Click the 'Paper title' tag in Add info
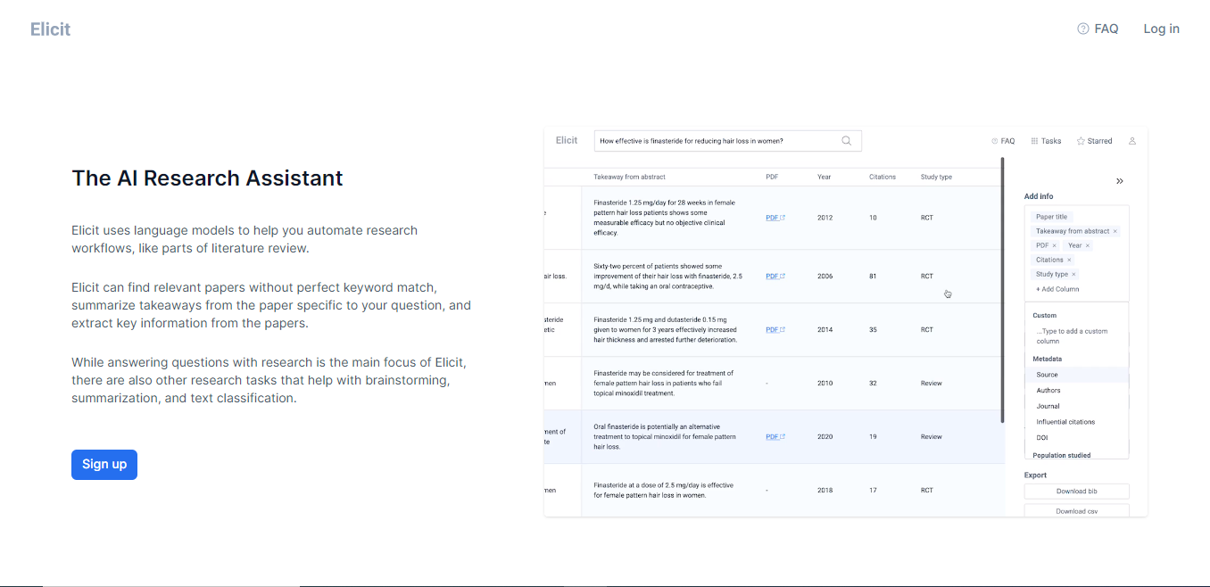 coord(1051,217)
